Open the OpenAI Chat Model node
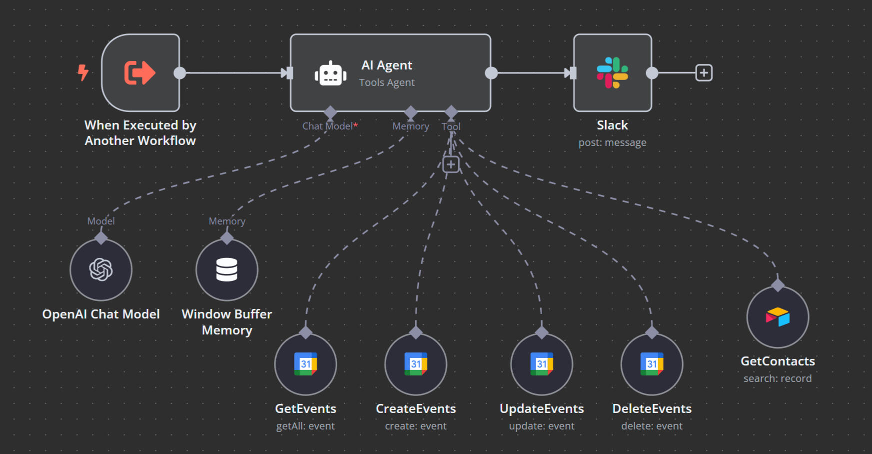The image size is (872, 454). tap(101, 270)
